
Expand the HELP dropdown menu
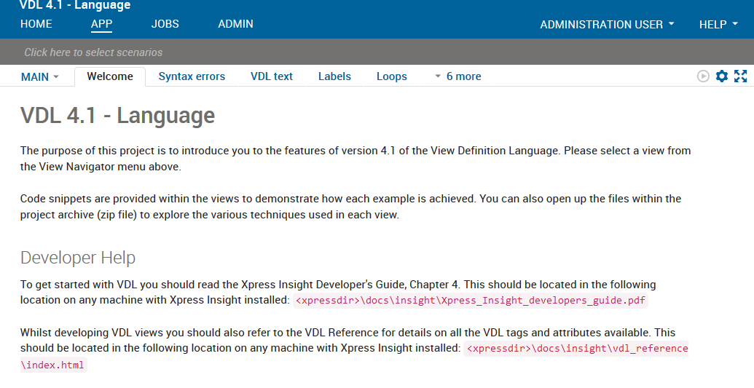pyautogui.click(x=718, y=25)
